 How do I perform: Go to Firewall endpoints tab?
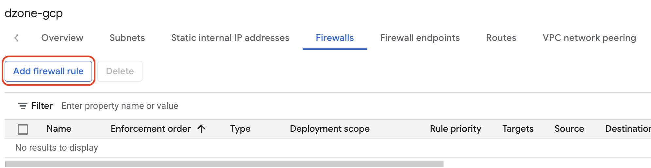(420, 38)
